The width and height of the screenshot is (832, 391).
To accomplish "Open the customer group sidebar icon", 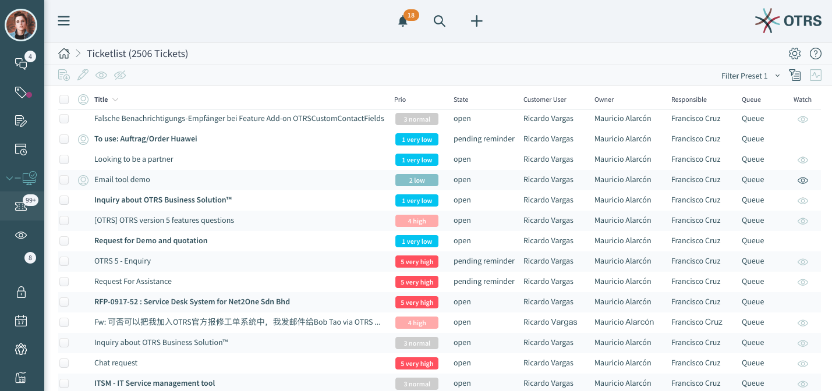I will tap(21, 349).
